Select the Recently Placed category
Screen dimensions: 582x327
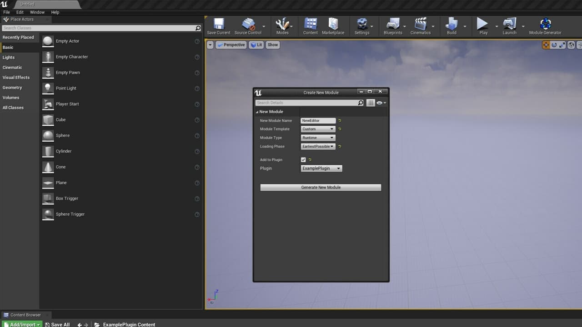click(x=18, y=38)
